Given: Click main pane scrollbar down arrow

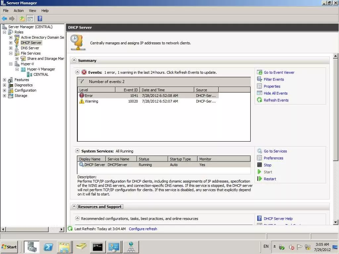Looking at the screenshot, I should [x=335, y=222].
